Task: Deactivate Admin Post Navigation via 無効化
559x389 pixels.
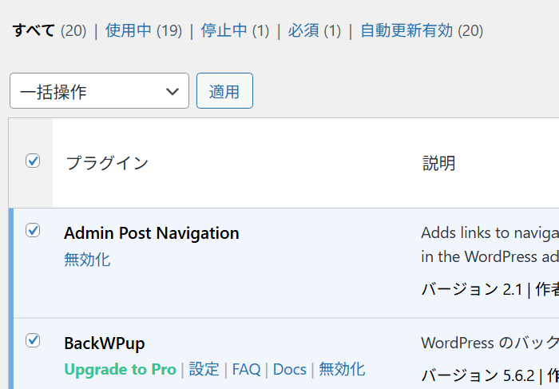Action: click(87, 260)
